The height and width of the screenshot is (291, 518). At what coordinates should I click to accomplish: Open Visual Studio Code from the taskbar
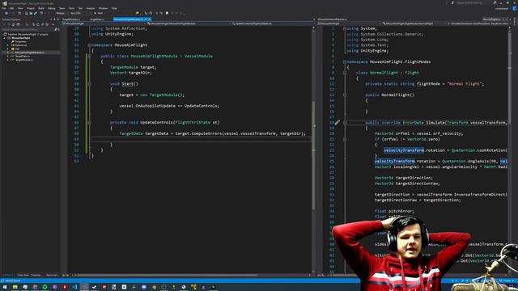[x=74, y=287]
